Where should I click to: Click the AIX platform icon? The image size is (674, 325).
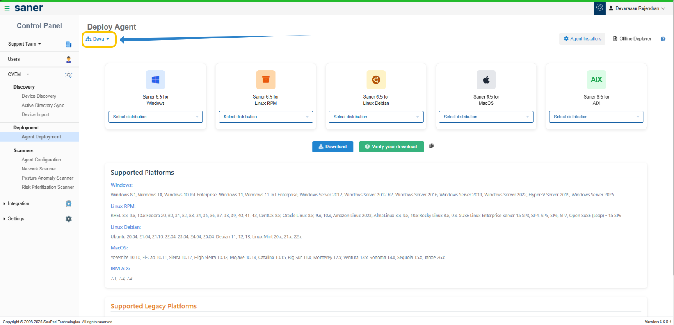(597, 80)
